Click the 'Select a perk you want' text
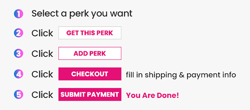This screenshot has width=250, height=110. click(x=82, y=14)
